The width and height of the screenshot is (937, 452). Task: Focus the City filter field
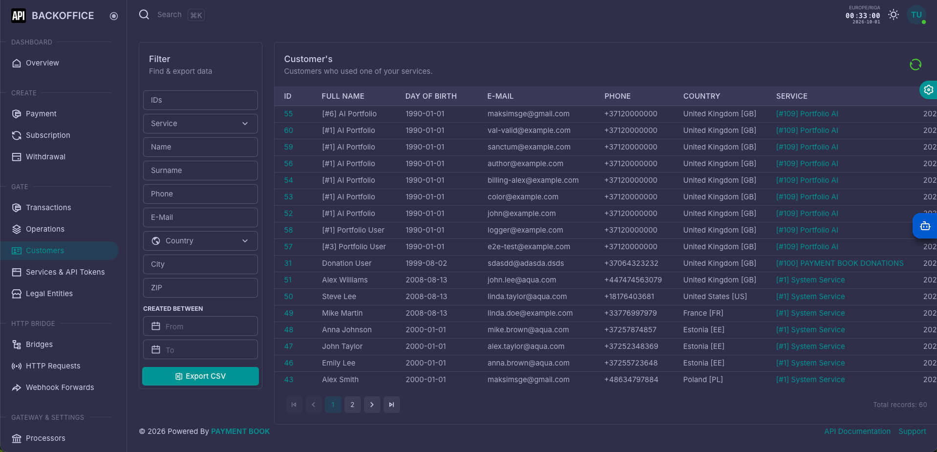200,264
